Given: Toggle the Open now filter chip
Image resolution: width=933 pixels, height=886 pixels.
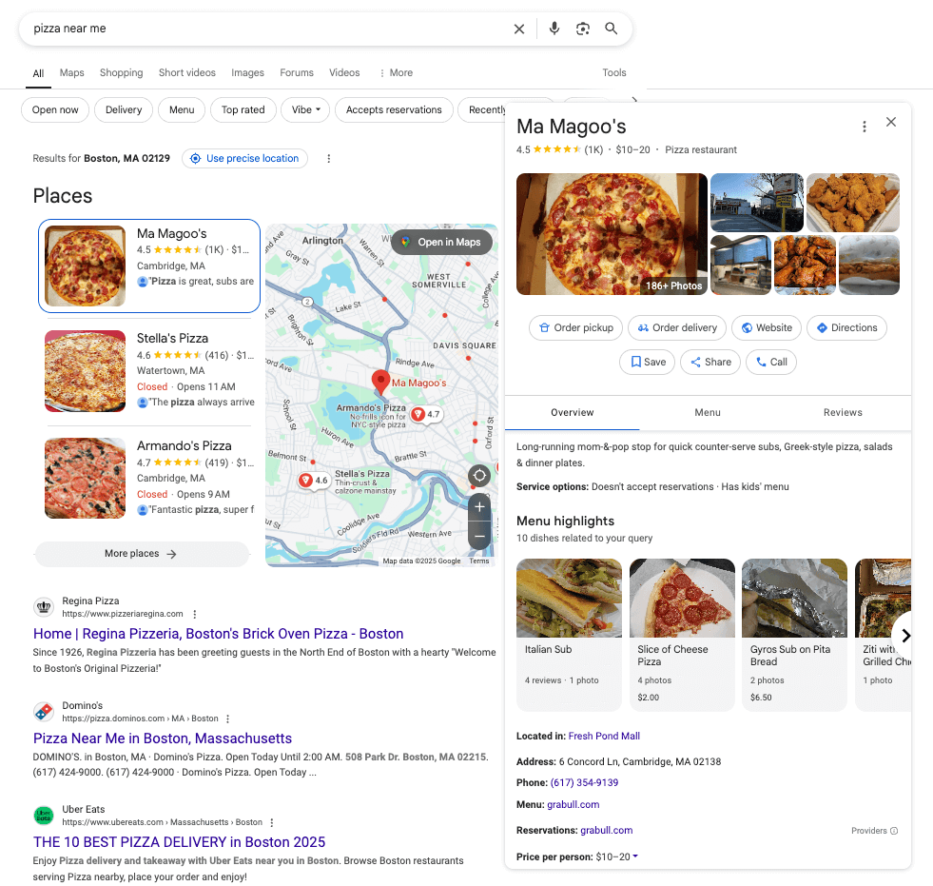Looking at the screenshot, I should pyautogui.click(x=55, y=110).
